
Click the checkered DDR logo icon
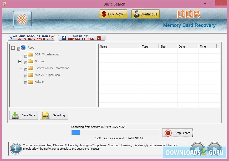[22, 19]
